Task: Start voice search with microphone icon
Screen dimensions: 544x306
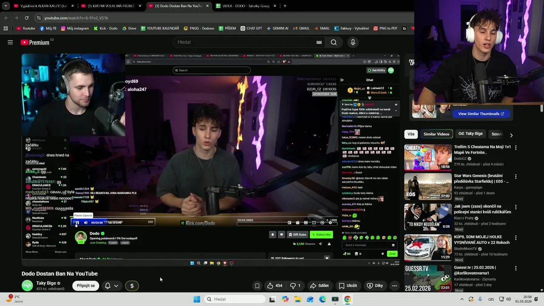Action: [x=353, y=42]
